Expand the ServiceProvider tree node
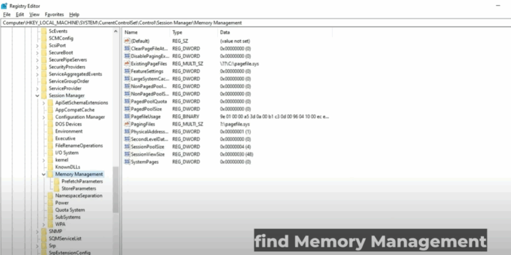511x255 pixels. point(37,89)
